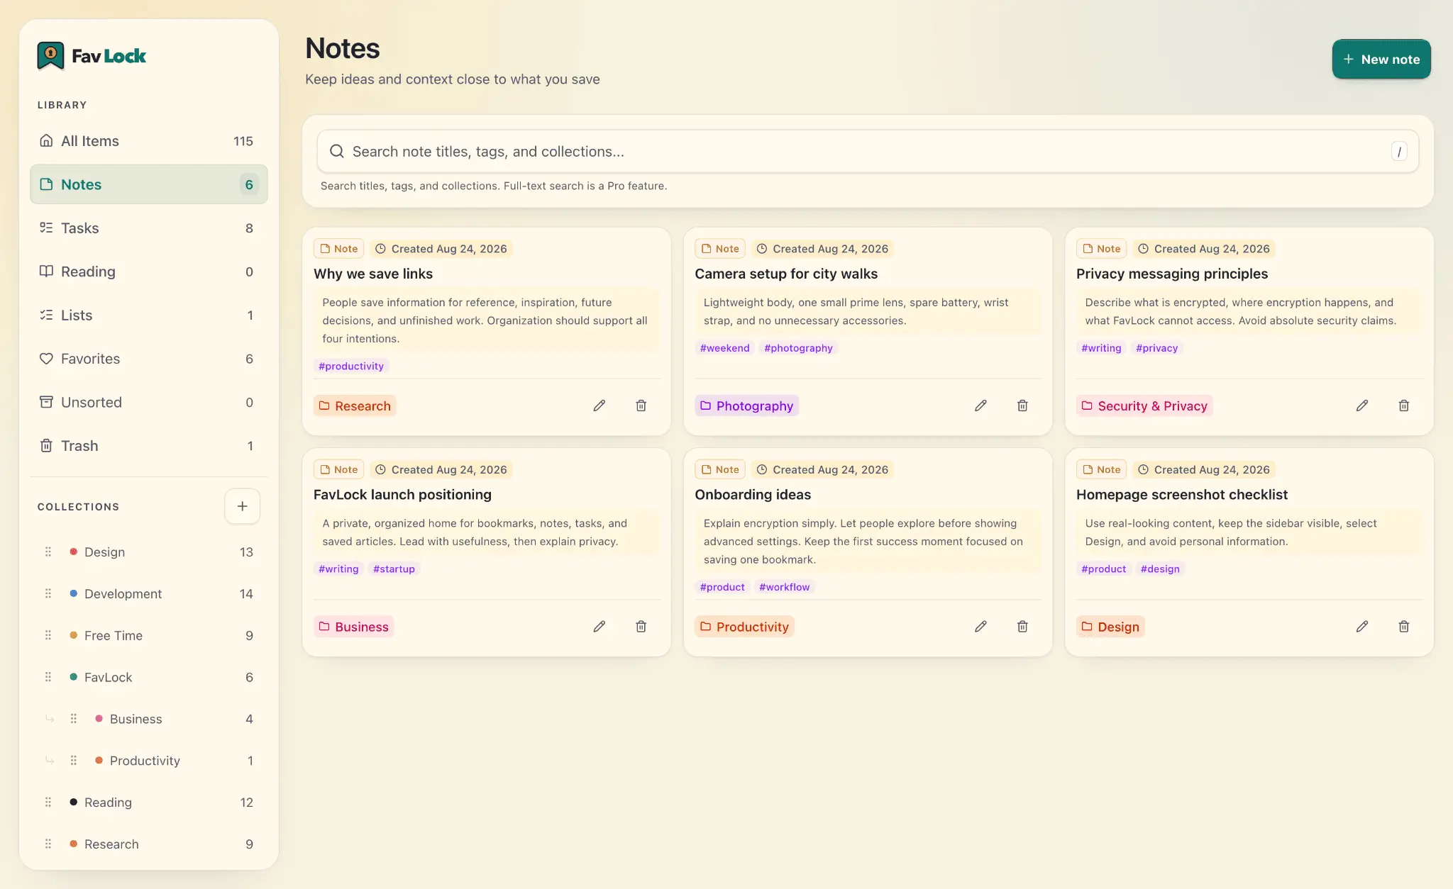Click the Note badge on 'Why we save links'

338,249
